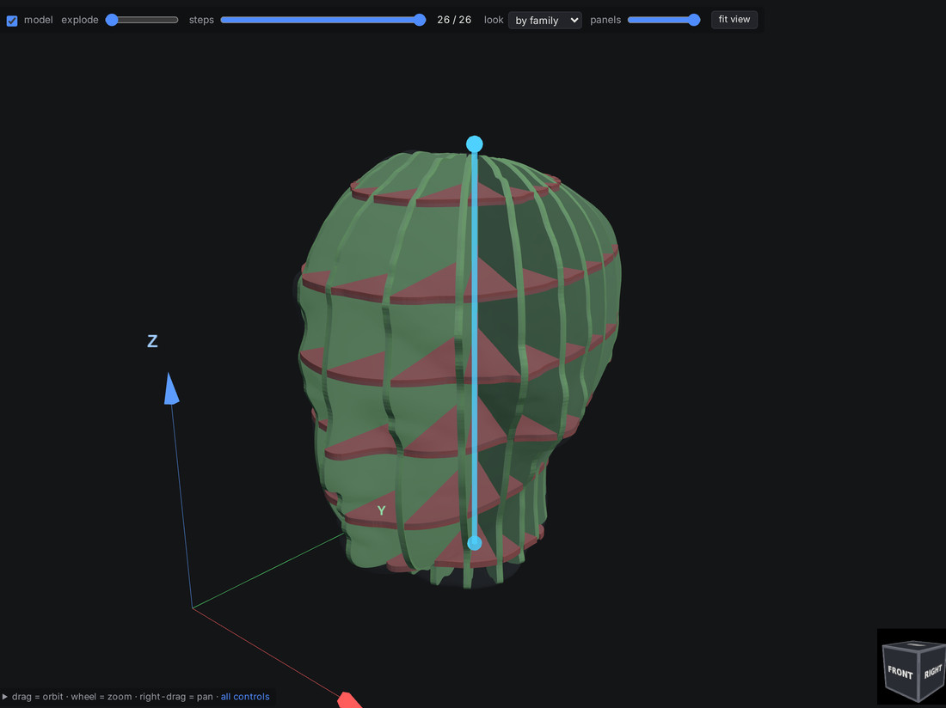Click the blue Z axis arrowhead

(x=171, y=388)
